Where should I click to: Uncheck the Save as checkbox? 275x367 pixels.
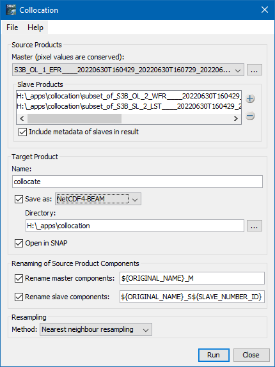coord(19,199)
